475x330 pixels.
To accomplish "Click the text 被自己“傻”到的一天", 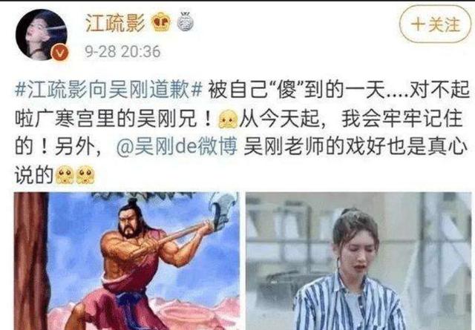I will tap(297, 90).
